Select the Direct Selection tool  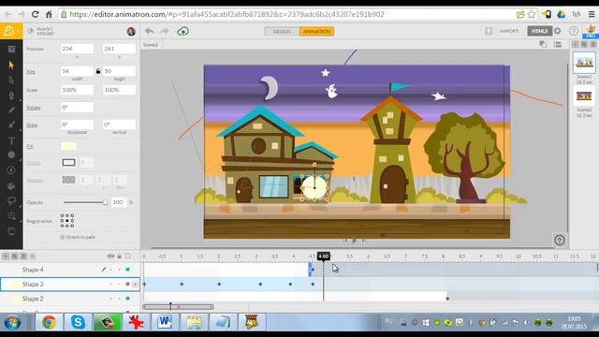(x=11, y=80)
